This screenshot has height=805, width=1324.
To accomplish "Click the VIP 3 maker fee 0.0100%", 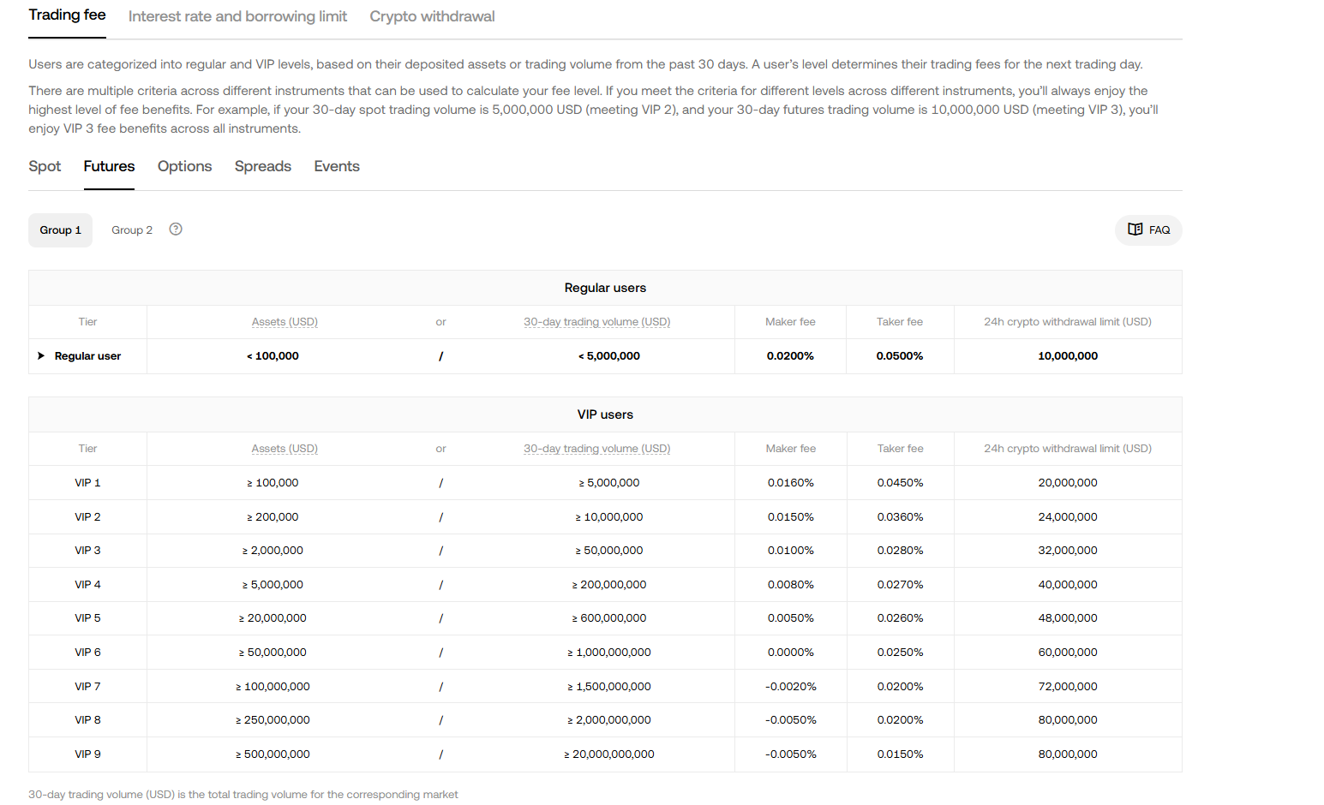I will coord(790,551).
